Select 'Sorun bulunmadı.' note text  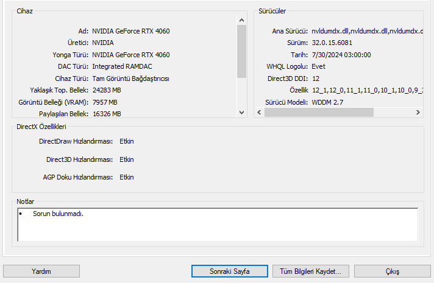[58, 214]
